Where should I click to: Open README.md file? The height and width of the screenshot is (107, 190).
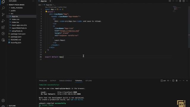click(21, 40)
